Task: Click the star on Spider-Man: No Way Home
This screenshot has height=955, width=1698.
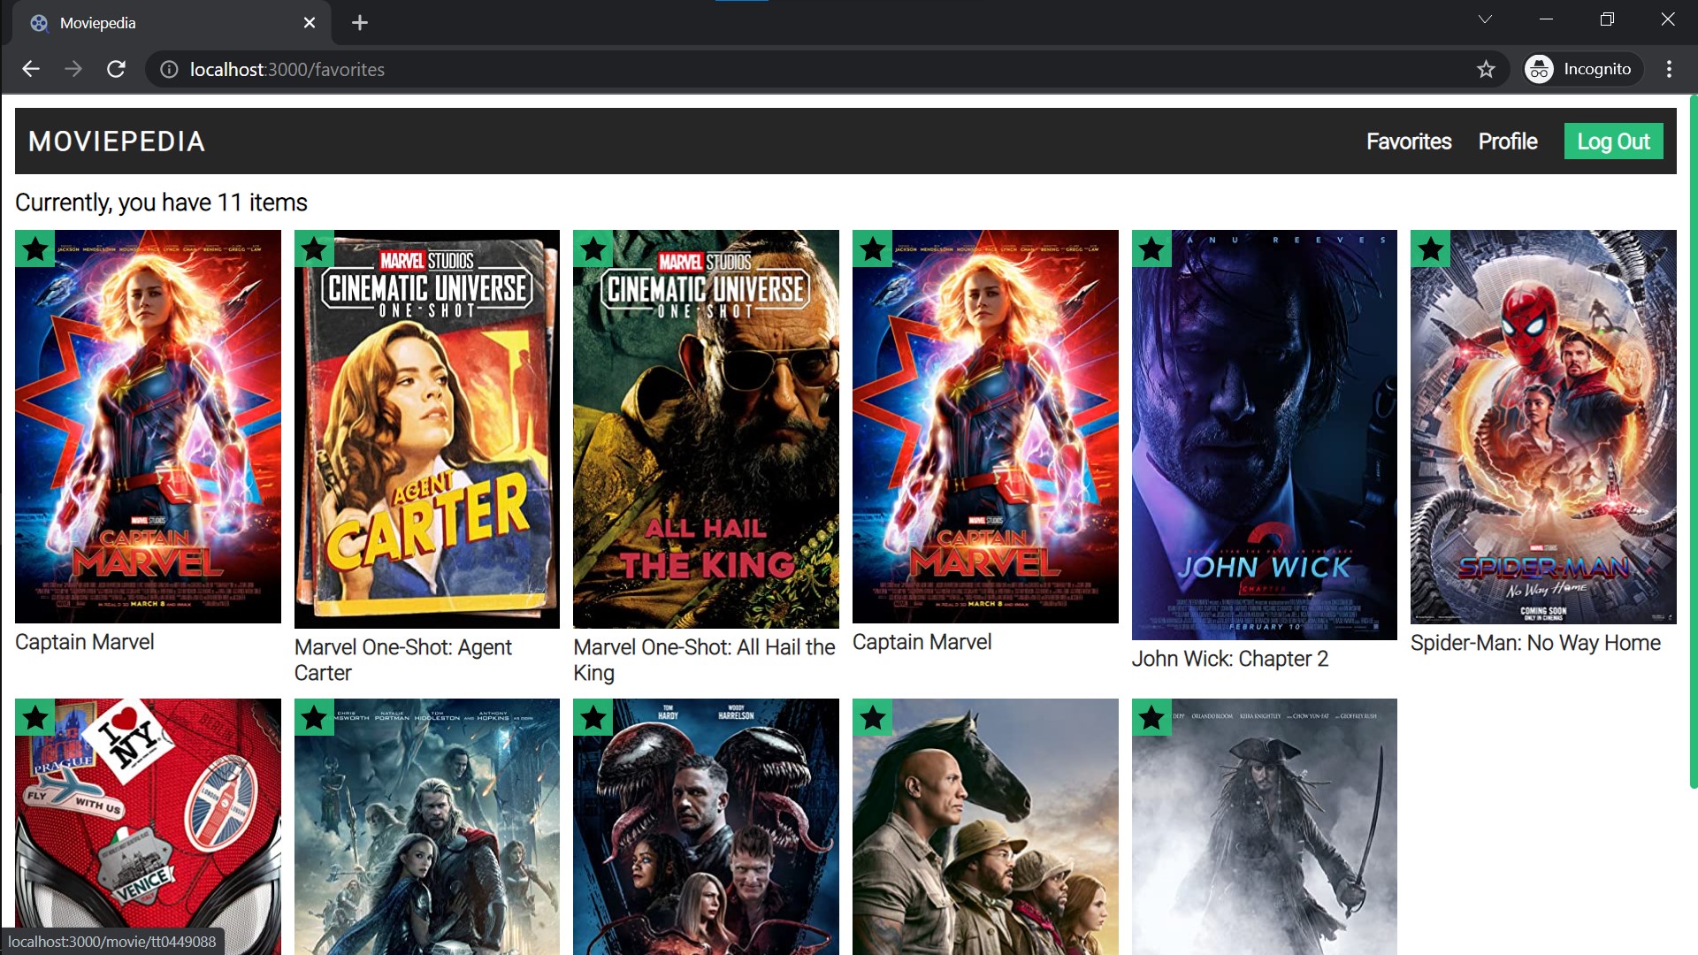Action: tap(1431, 249)
